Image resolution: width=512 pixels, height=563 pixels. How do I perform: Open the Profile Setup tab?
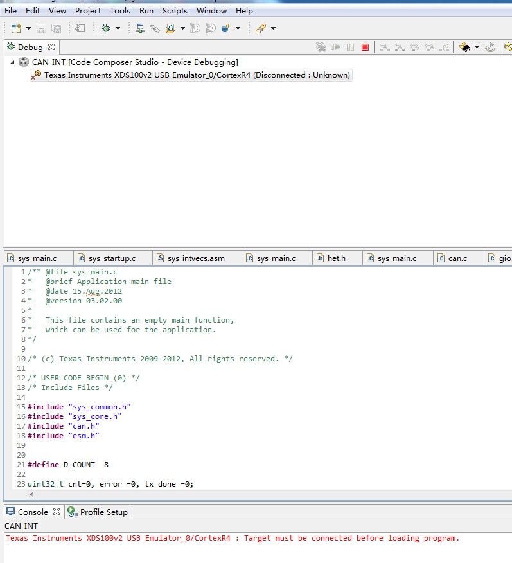[103, 512]
